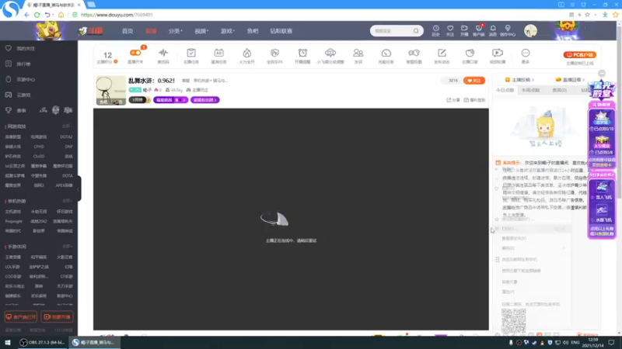622x349 pixels.
Task: Select the APEX英雄 category
Action: coord(65,185)
